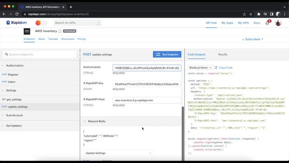Open the Subscribed dropdown
This screenshot has height=163, width=289.
(252, 39)
